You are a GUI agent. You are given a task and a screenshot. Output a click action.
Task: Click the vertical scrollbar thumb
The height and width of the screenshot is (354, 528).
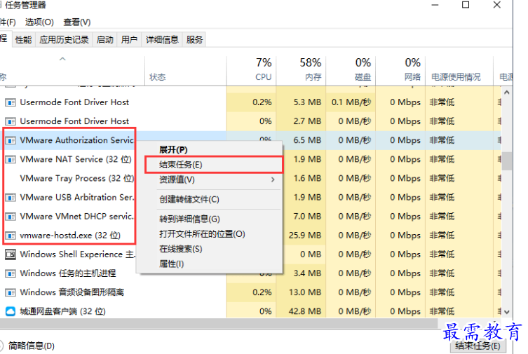(x=507, y=161)
